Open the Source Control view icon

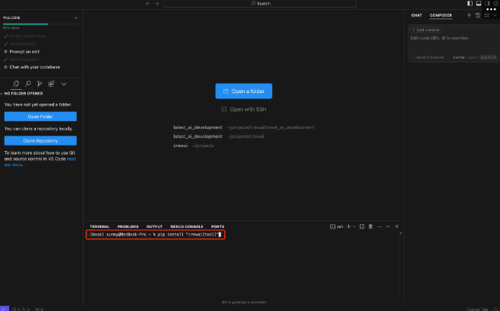point(40,83)
